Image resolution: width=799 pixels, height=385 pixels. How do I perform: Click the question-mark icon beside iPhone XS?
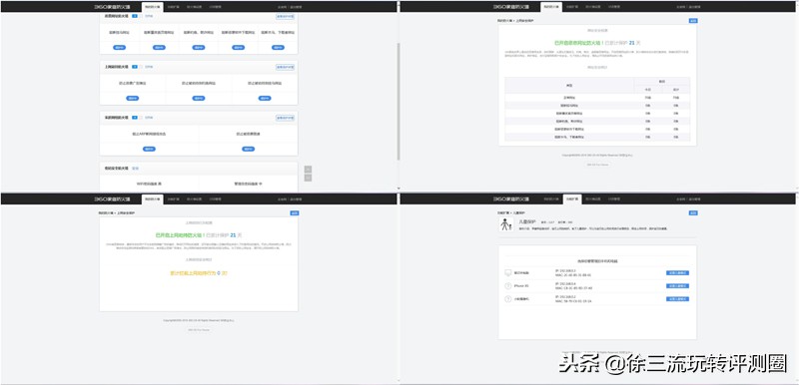tap(507, 286)
